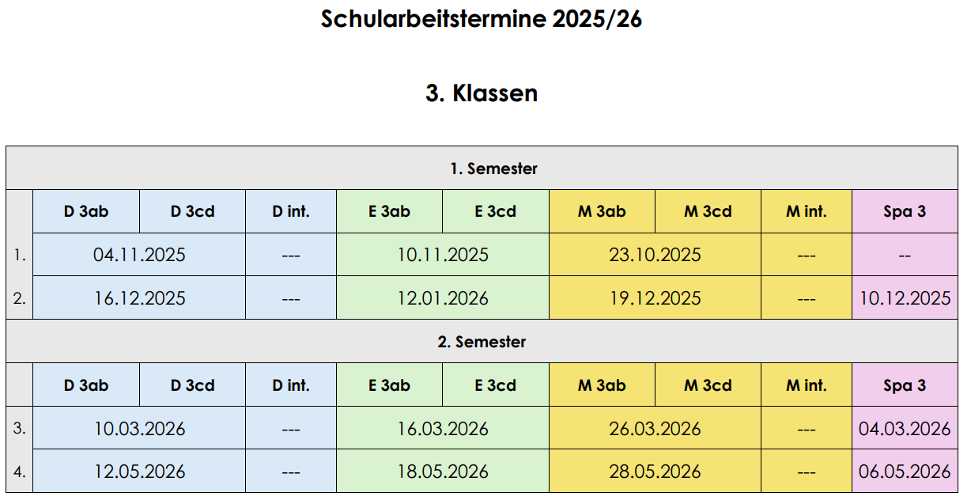Select the "1. Semester" header row
This screenshot has height=500, width=971.
493,169
